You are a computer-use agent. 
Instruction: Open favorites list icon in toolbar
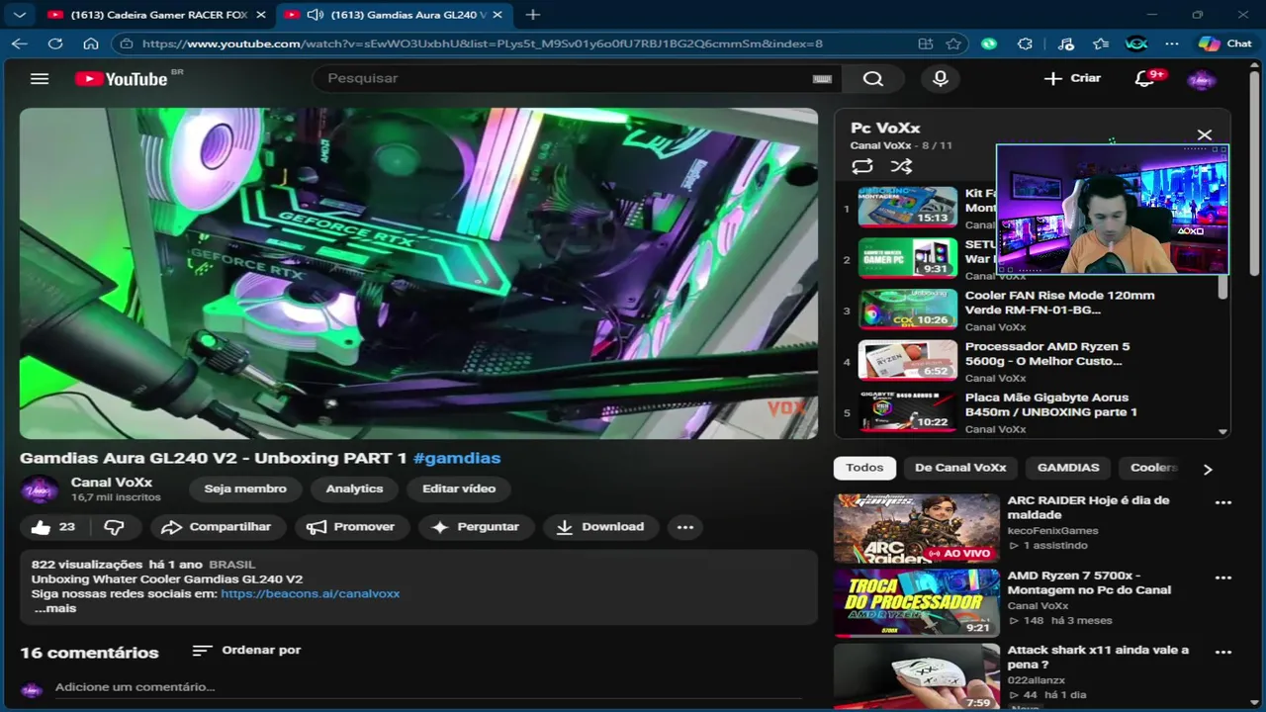click(1101, 44)
